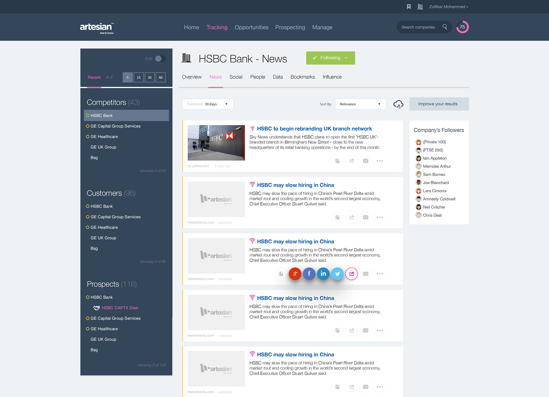Toggle the Edit switch in sidebar
The height and width of the screenshot is (397, 549).
[160, 59]
